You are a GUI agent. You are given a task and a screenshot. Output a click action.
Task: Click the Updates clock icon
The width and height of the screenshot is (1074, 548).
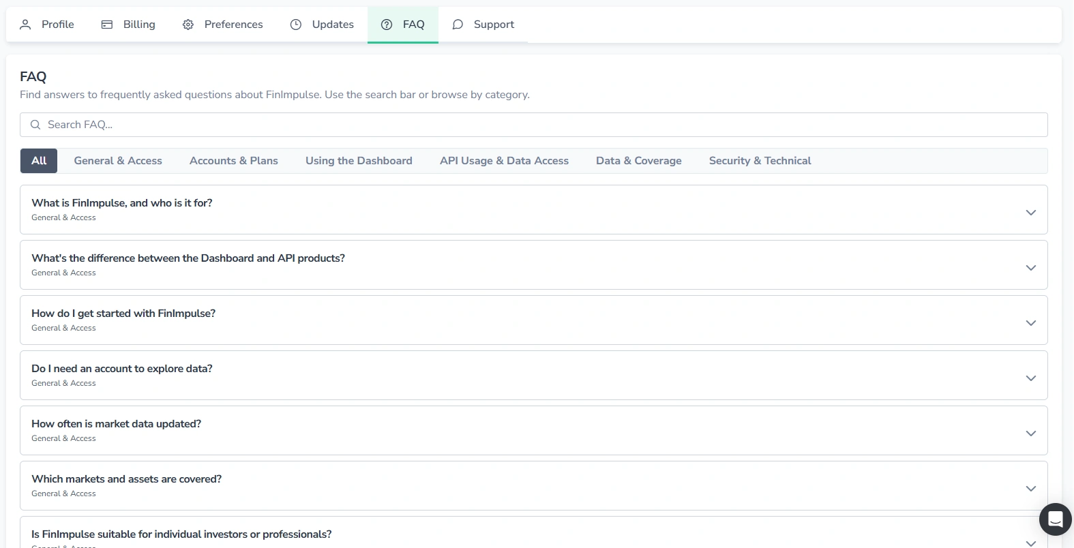point(296,25)
